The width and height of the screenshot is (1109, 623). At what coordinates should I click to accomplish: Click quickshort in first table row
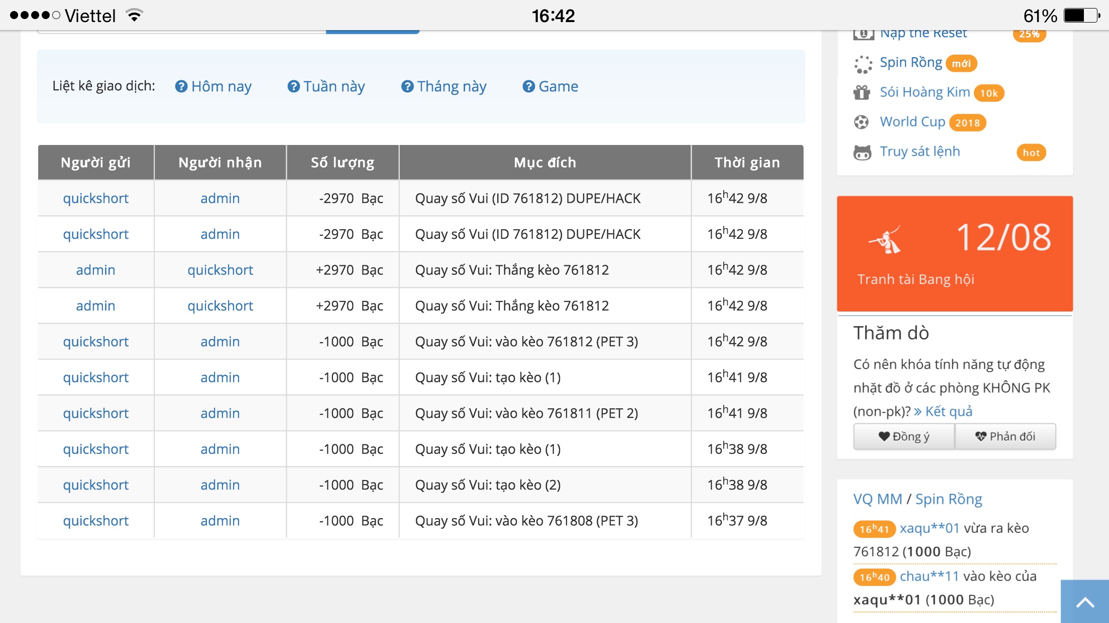point(95,199)
